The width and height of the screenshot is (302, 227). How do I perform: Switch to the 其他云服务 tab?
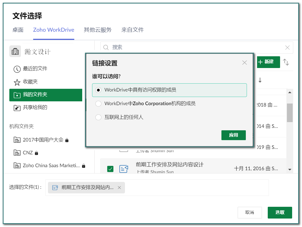(x=98, y=30)
